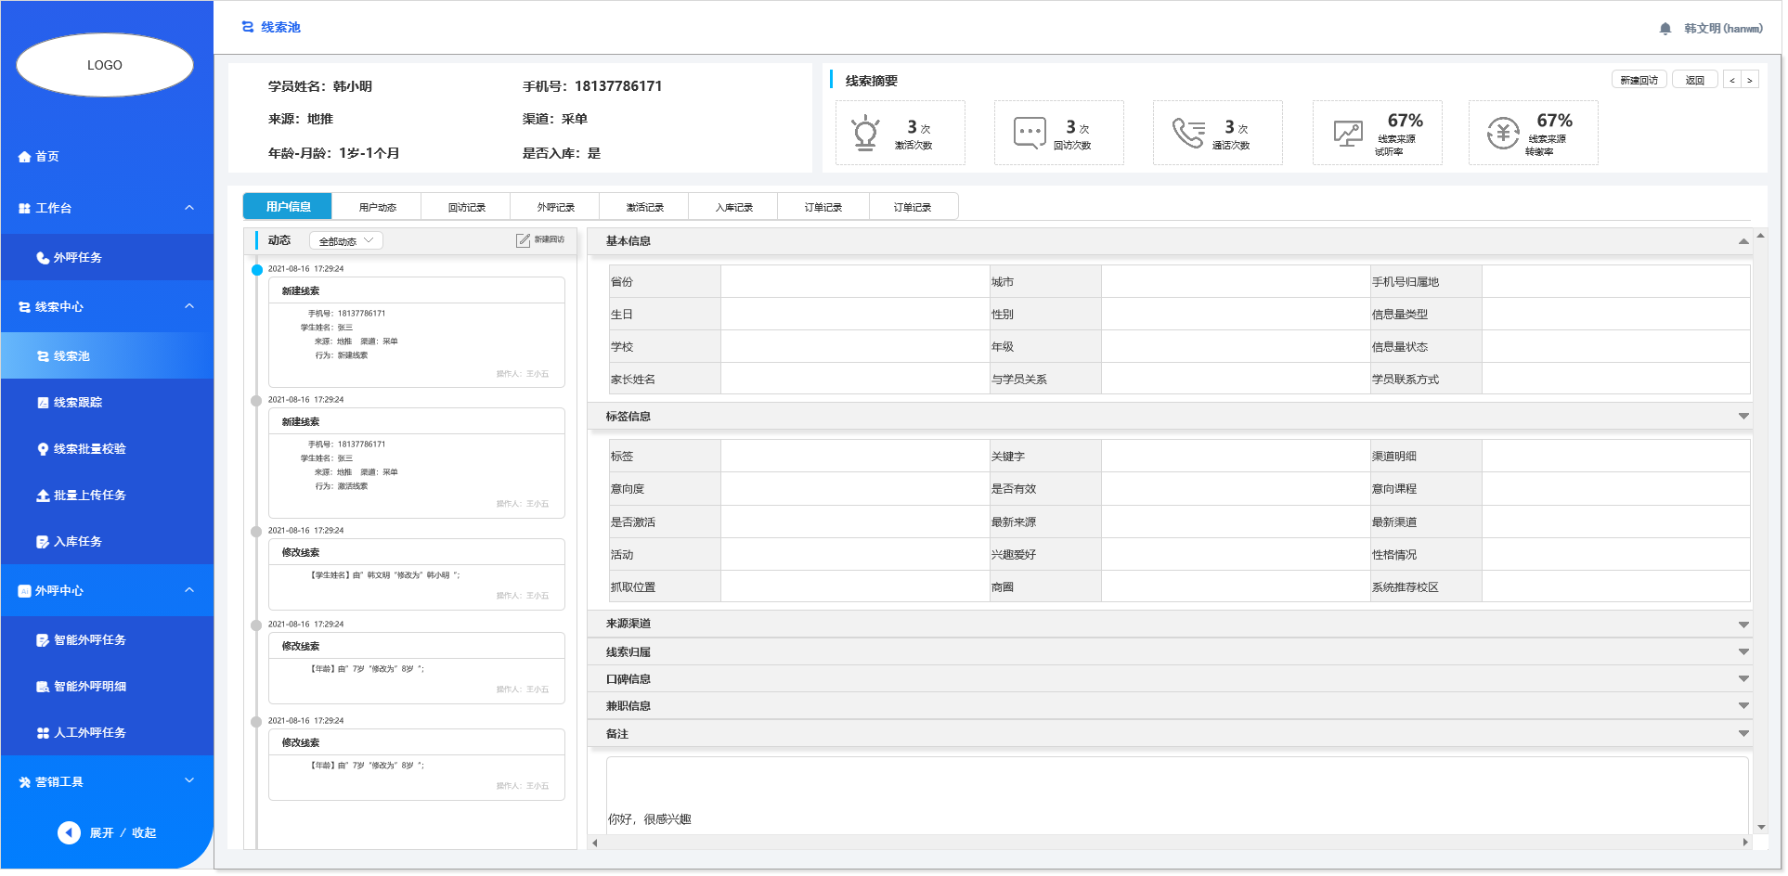Collapse the 外呼中心 sidebar group
Viewport: 1788px width, 876px height.
click(189, 590)
